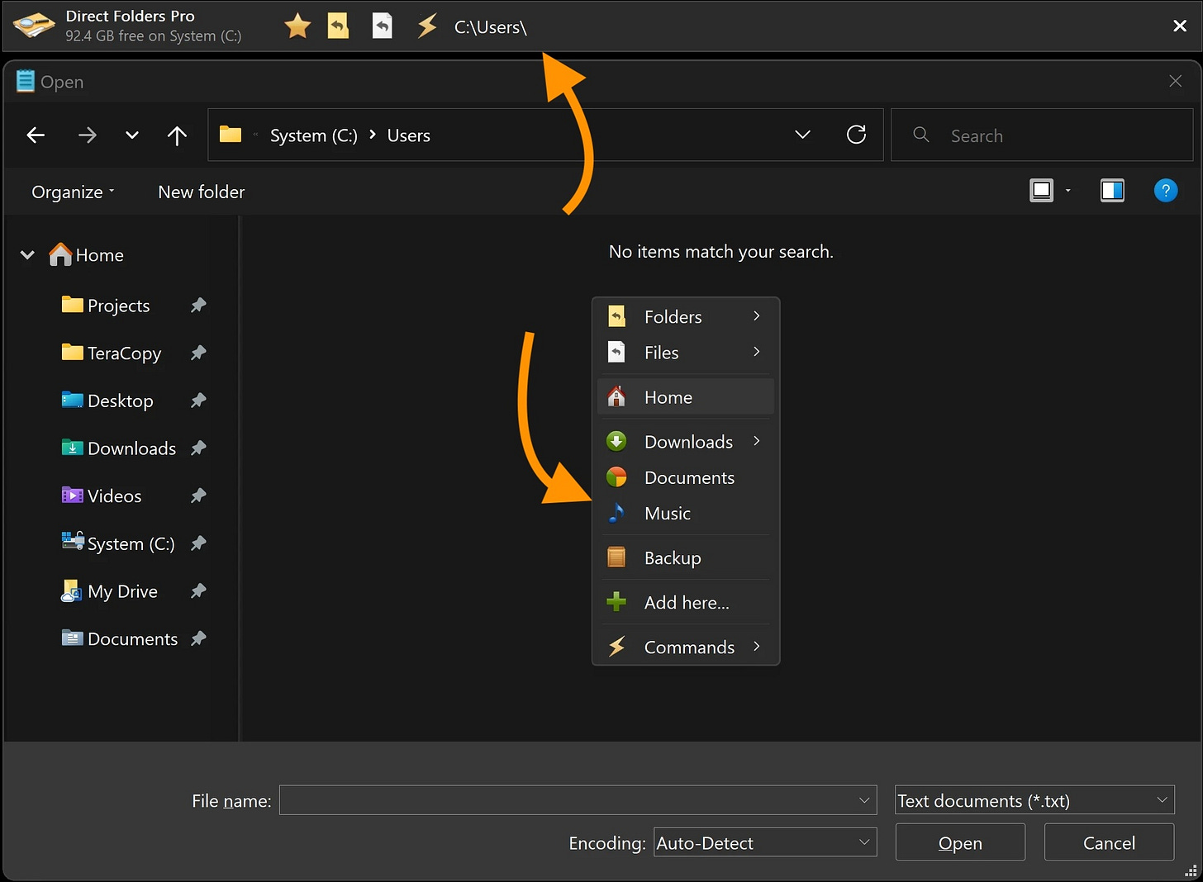Open view options dropdown arrow
This screenshot has height=882, width=1203.
coord(1068,191)
